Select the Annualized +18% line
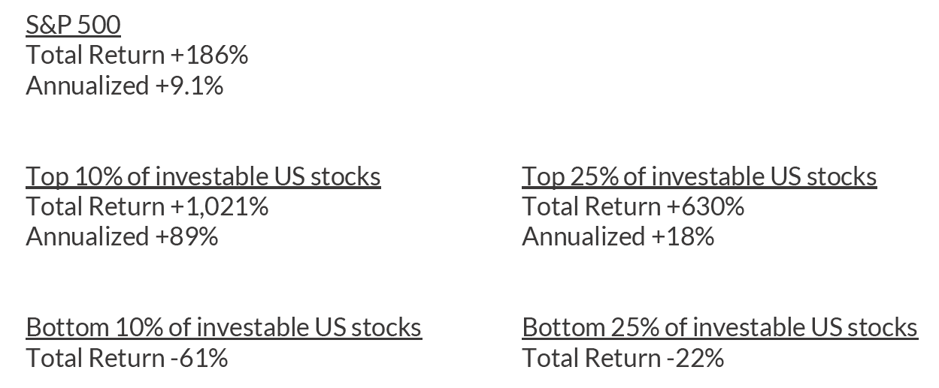 coord(618,236)
